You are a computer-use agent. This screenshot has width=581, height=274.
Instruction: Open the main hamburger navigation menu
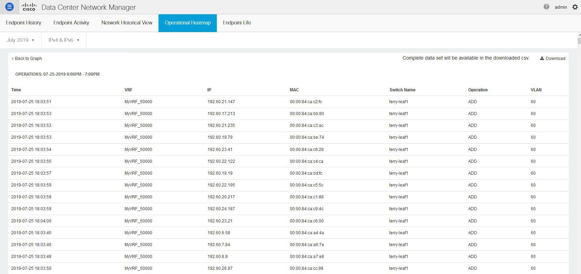pyautogui.click(x=9, y=7)
